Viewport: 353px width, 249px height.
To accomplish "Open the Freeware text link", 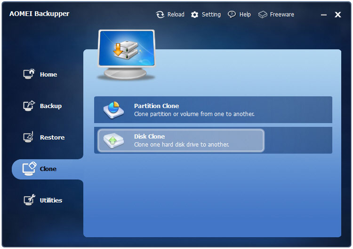I will (x=282, y=15).
